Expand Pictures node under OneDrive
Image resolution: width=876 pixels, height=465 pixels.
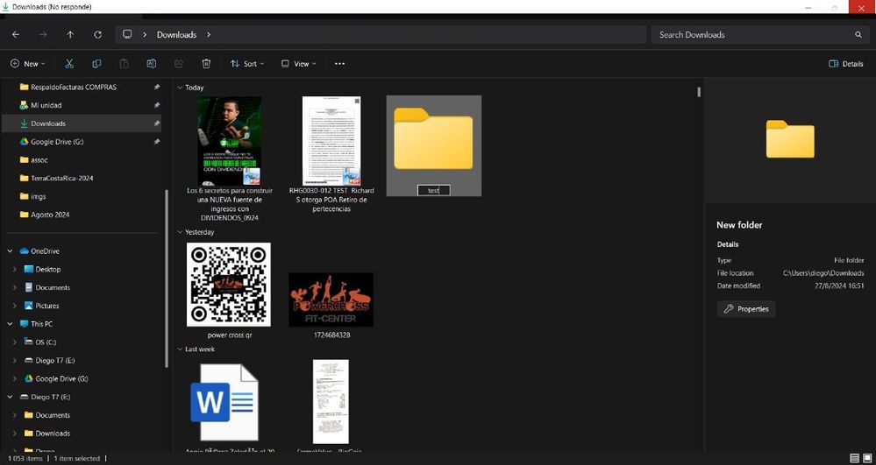tap(15, 306)
